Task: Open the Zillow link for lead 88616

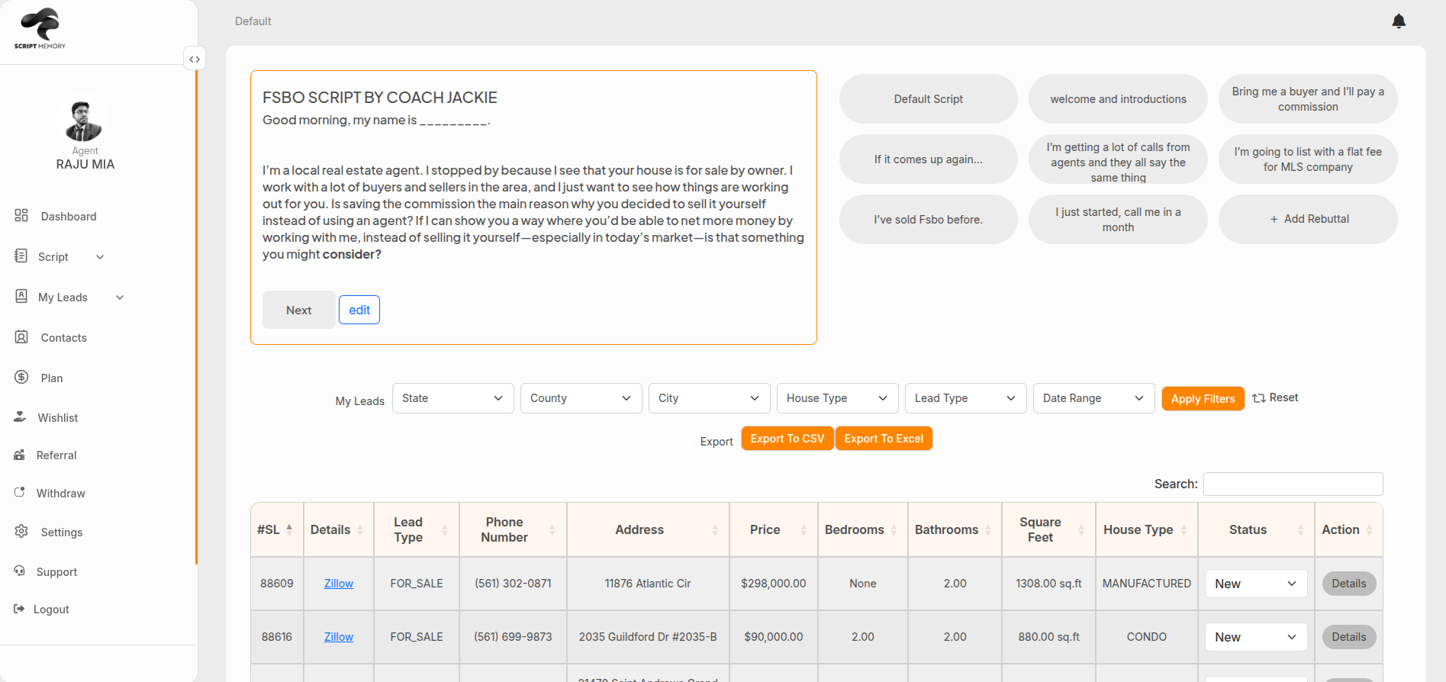Action: [x=338, y=637]
